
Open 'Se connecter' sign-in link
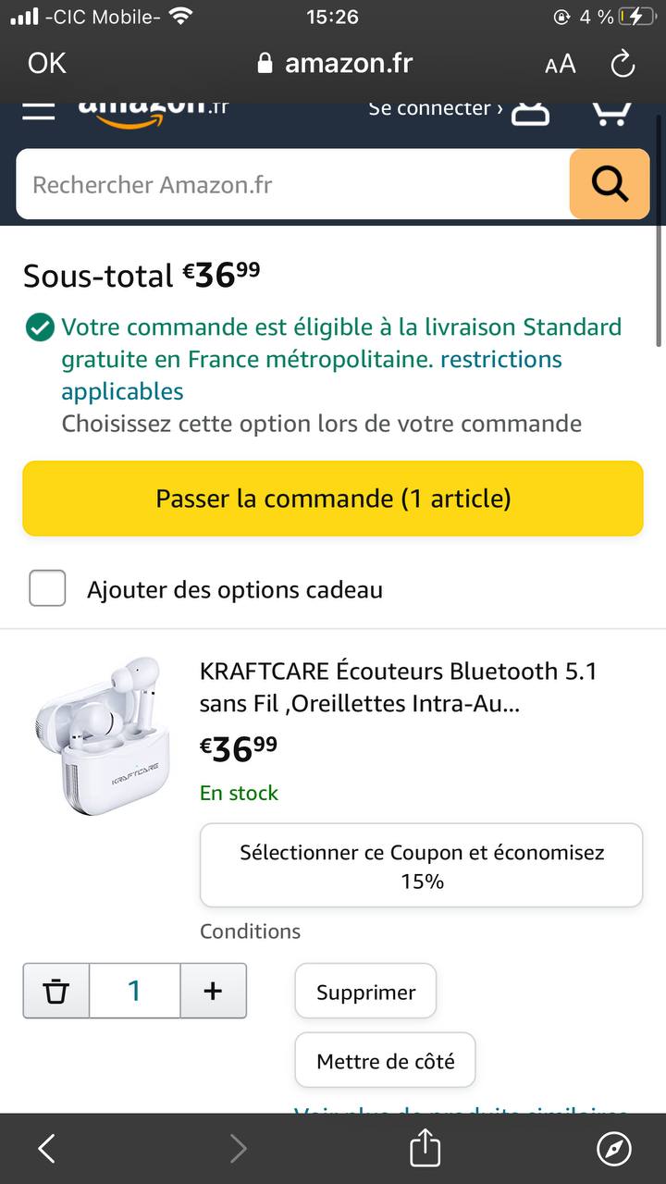[x=435, y=109]
